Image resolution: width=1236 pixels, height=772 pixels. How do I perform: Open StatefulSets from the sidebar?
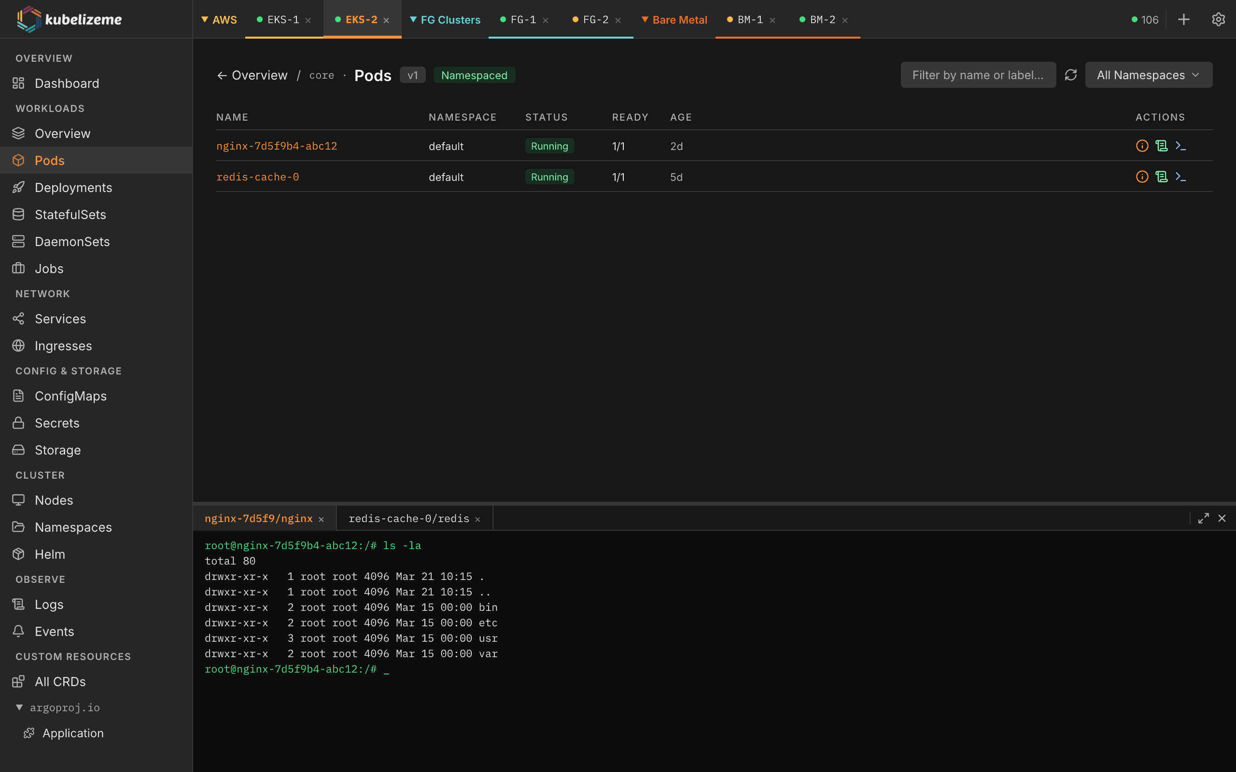pyautogui.click(x=70, y=214)
